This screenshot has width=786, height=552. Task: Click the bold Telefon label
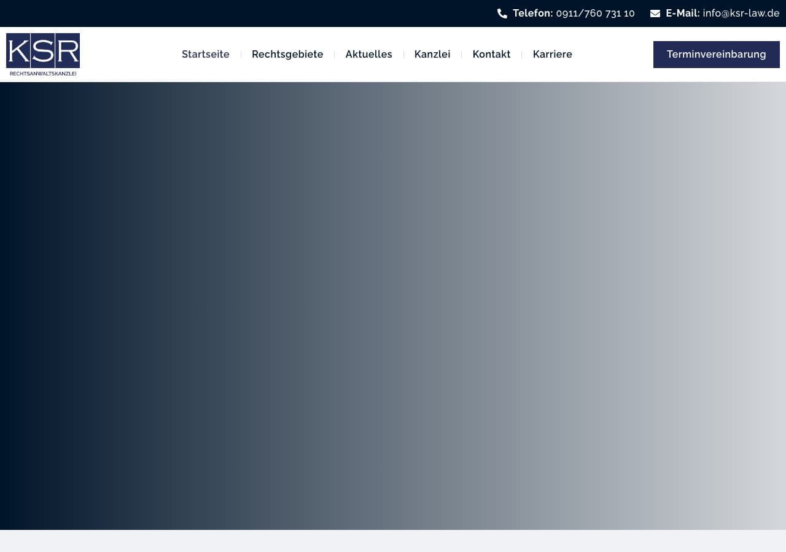[532, 13]
